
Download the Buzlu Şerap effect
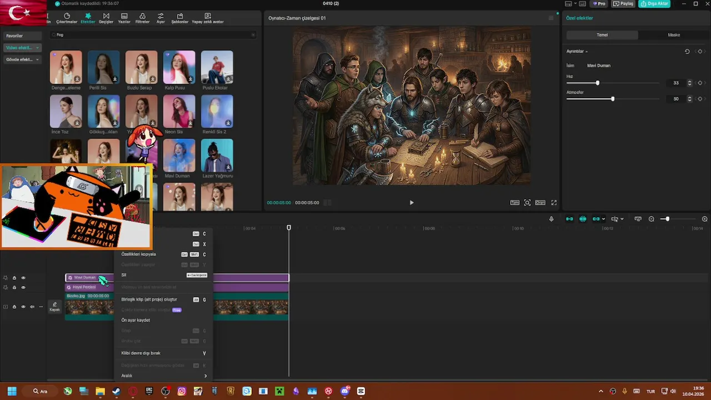click(x=153, y=79)
